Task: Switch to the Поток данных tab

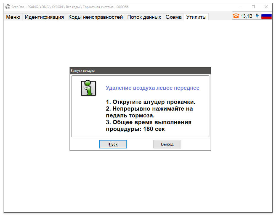Action: 144,17
